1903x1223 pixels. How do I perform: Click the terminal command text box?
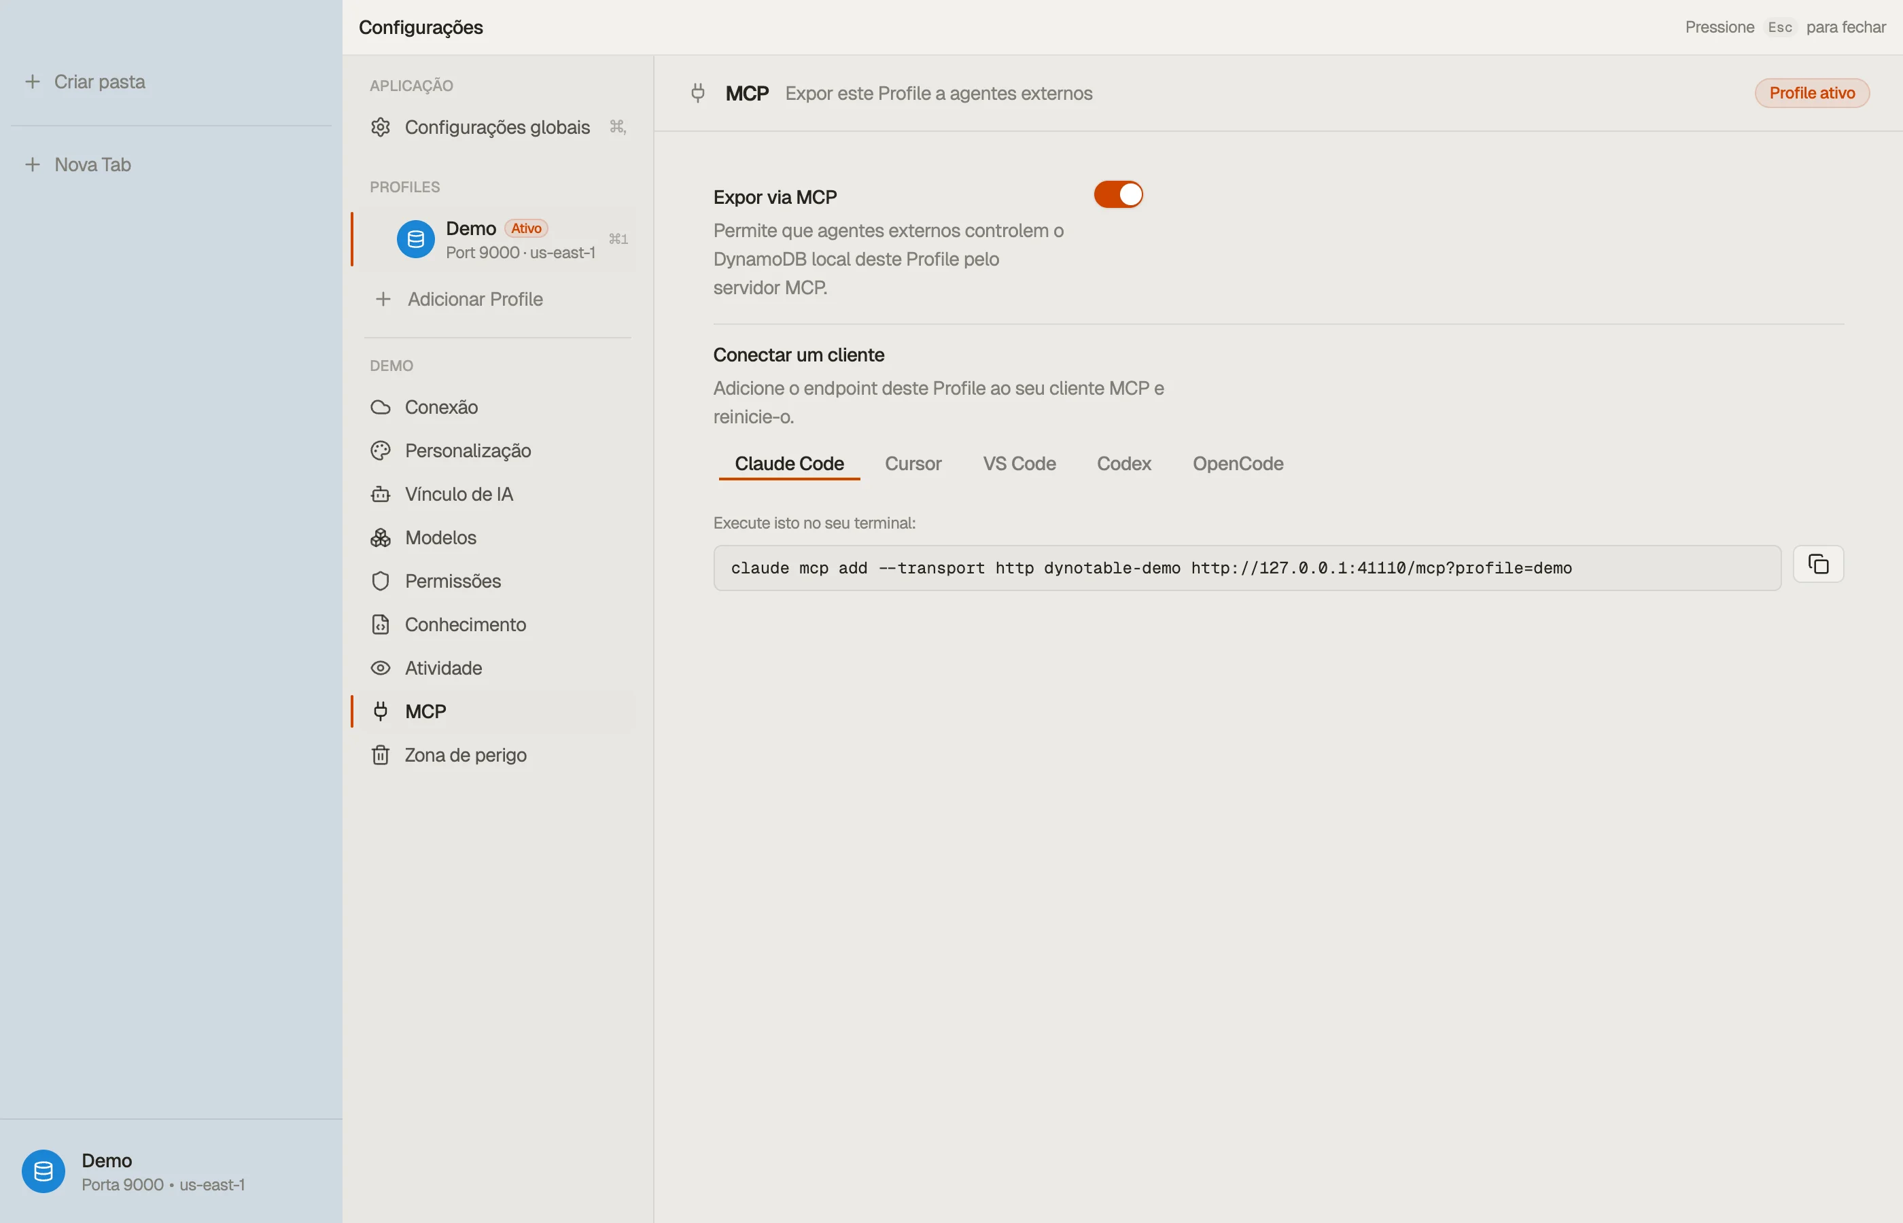click(x=1247, y=568)
